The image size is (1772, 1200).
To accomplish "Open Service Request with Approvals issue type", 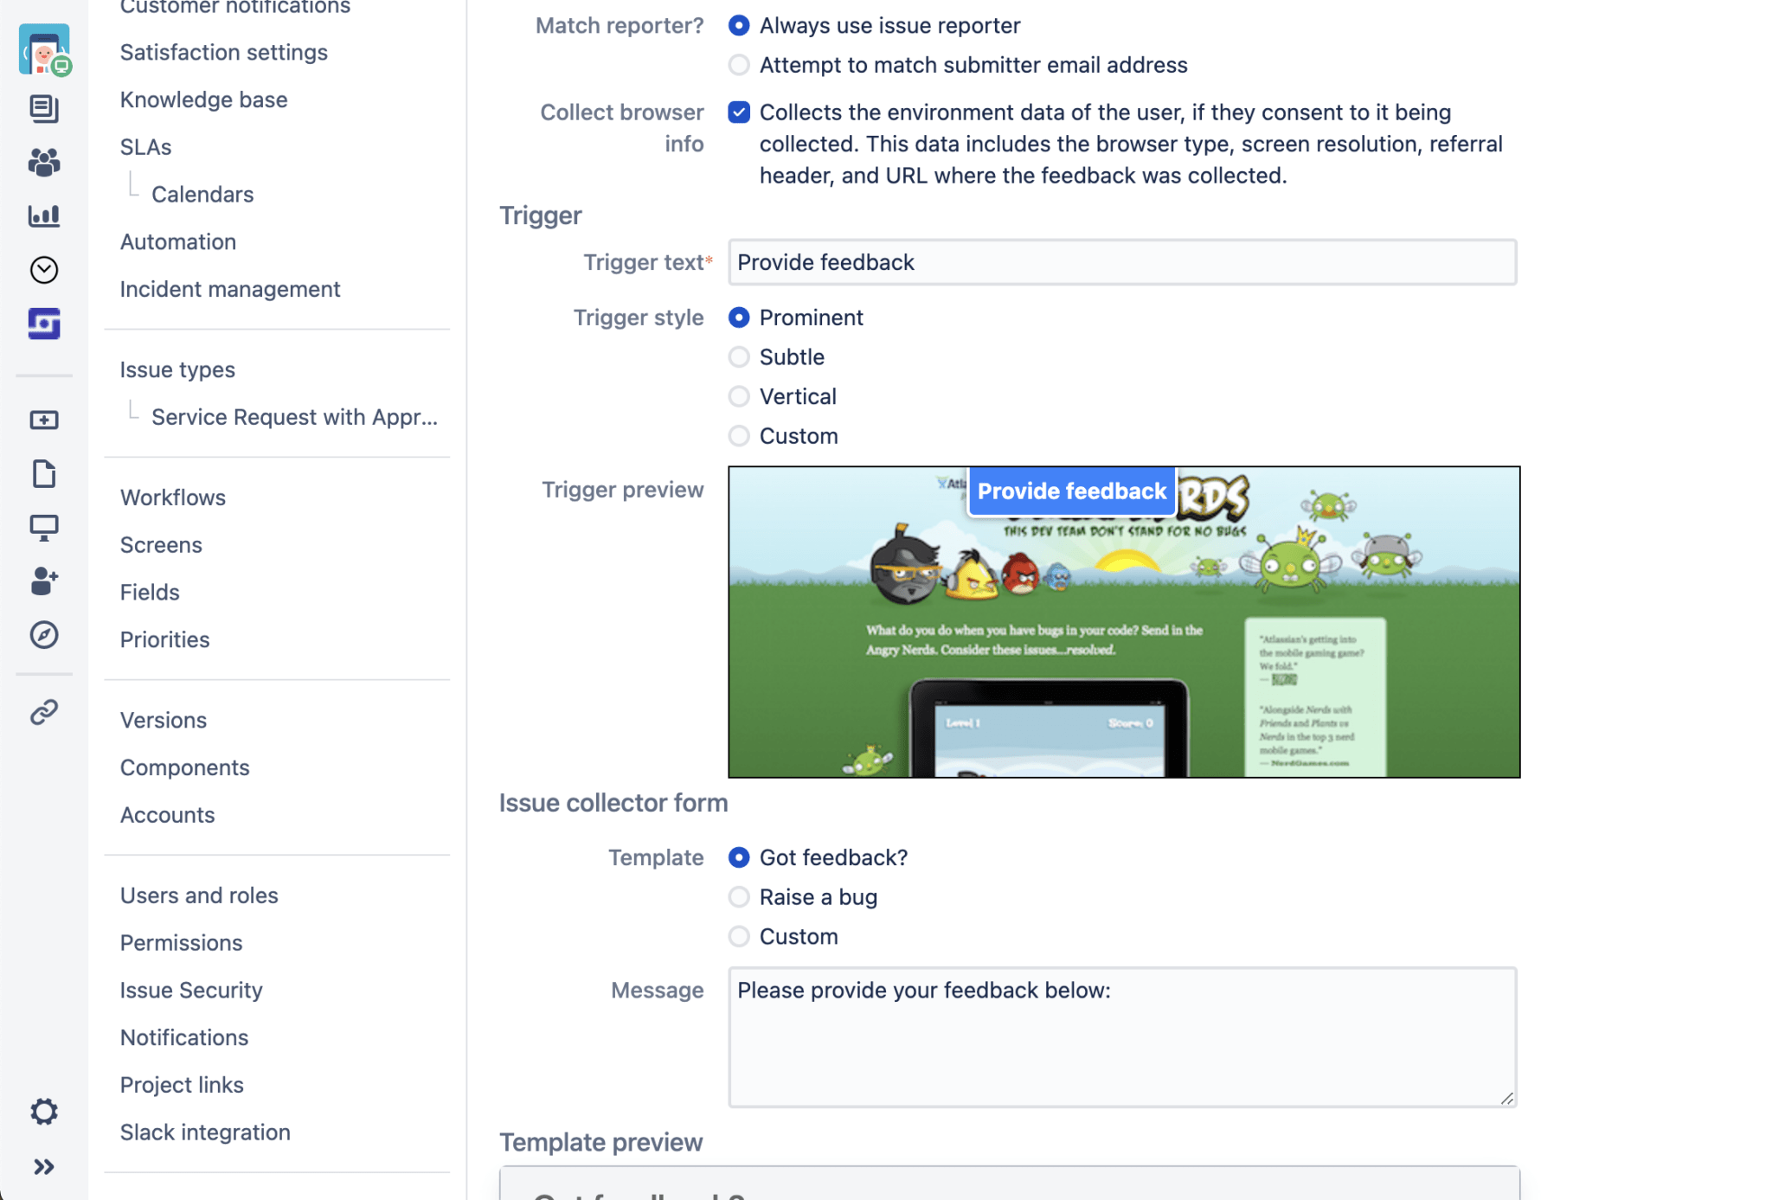I will click(294, 417).
